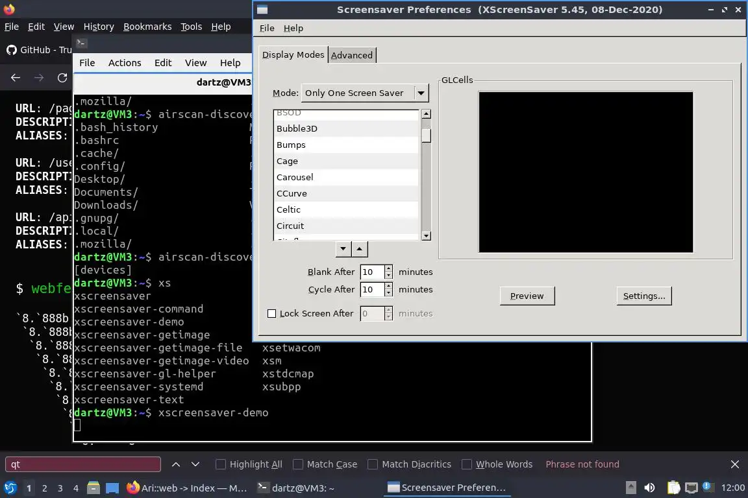Select CCurve in the screensaver list
The height and width of the screenshot is (498, 748).
[346, 193]
